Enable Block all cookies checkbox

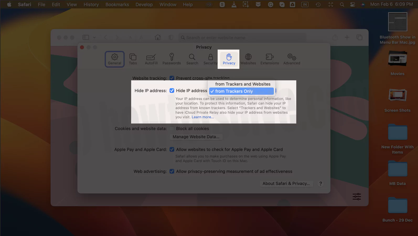172,128
